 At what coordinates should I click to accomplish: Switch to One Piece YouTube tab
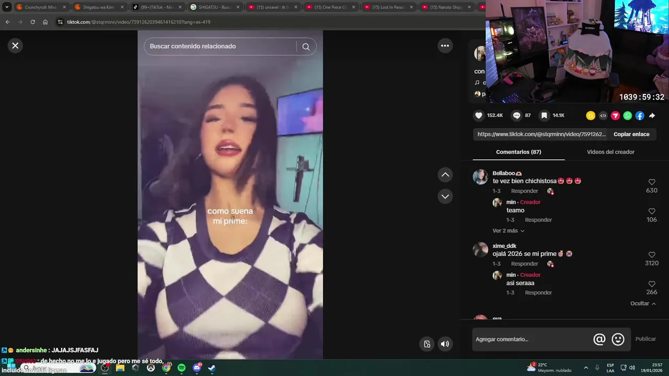point(331,7)
